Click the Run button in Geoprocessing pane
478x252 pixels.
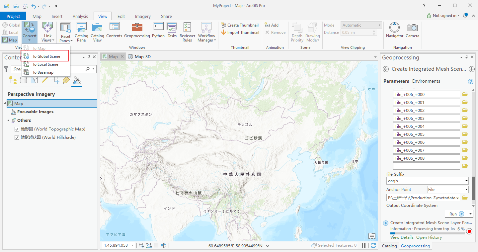point(457,214)
